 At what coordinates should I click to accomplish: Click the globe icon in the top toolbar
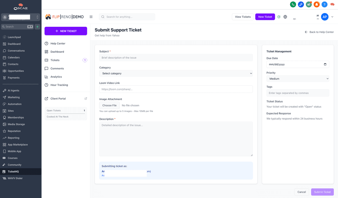285,17
